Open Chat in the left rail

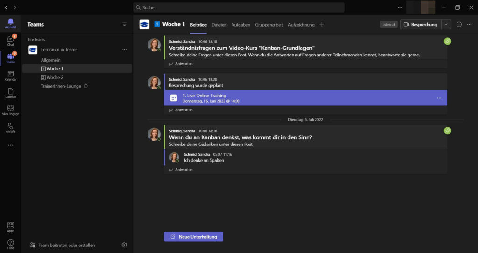coord(10,41)
